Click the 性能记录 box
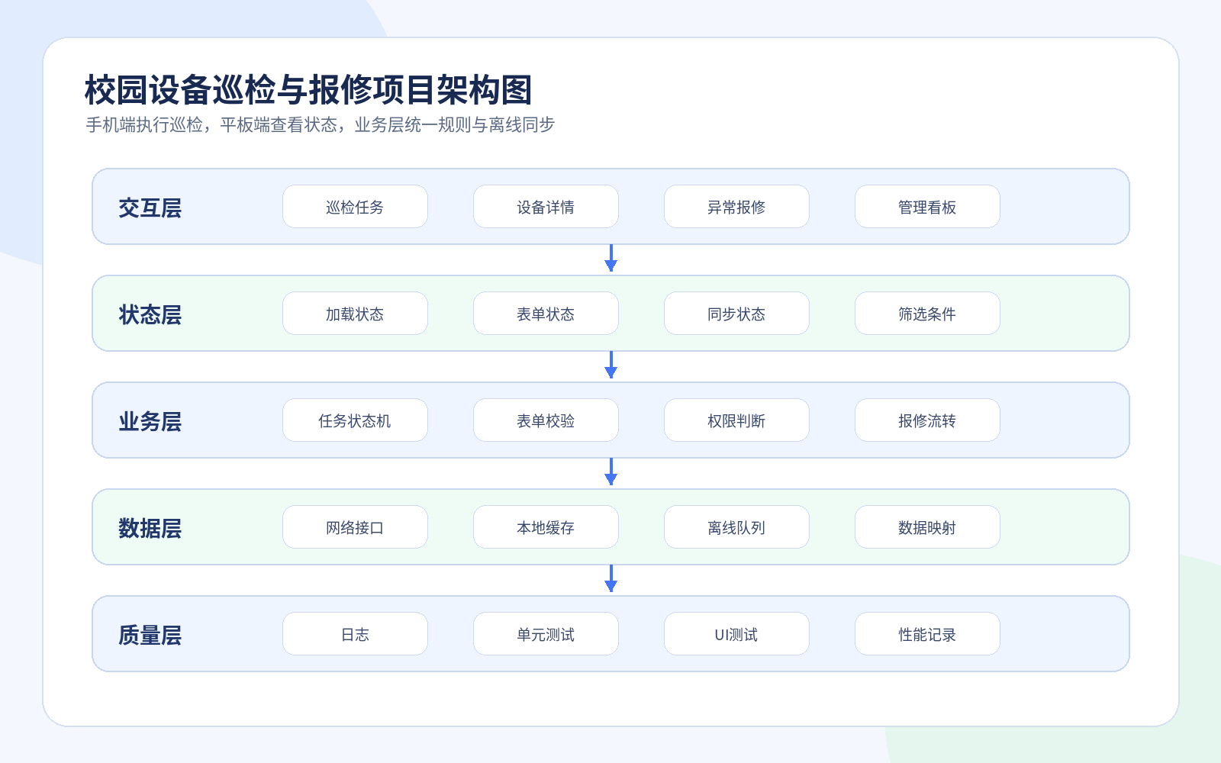Image resolution: width=1221 pixels, height=763 pixels. [x=927, y=634]
